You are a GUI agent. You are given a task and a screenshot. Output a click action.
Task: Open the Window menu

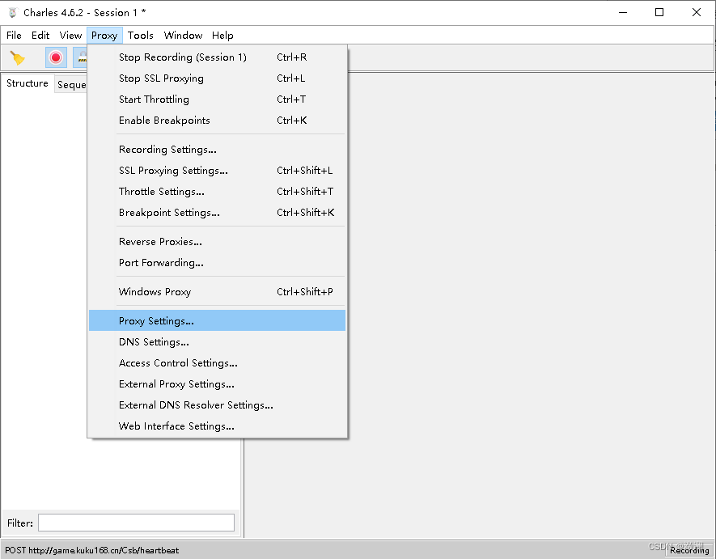[x=183, y=35]
